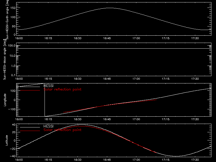Click the Latitude axis title
This screenshot has height=162, width=216.
(6, 140)
